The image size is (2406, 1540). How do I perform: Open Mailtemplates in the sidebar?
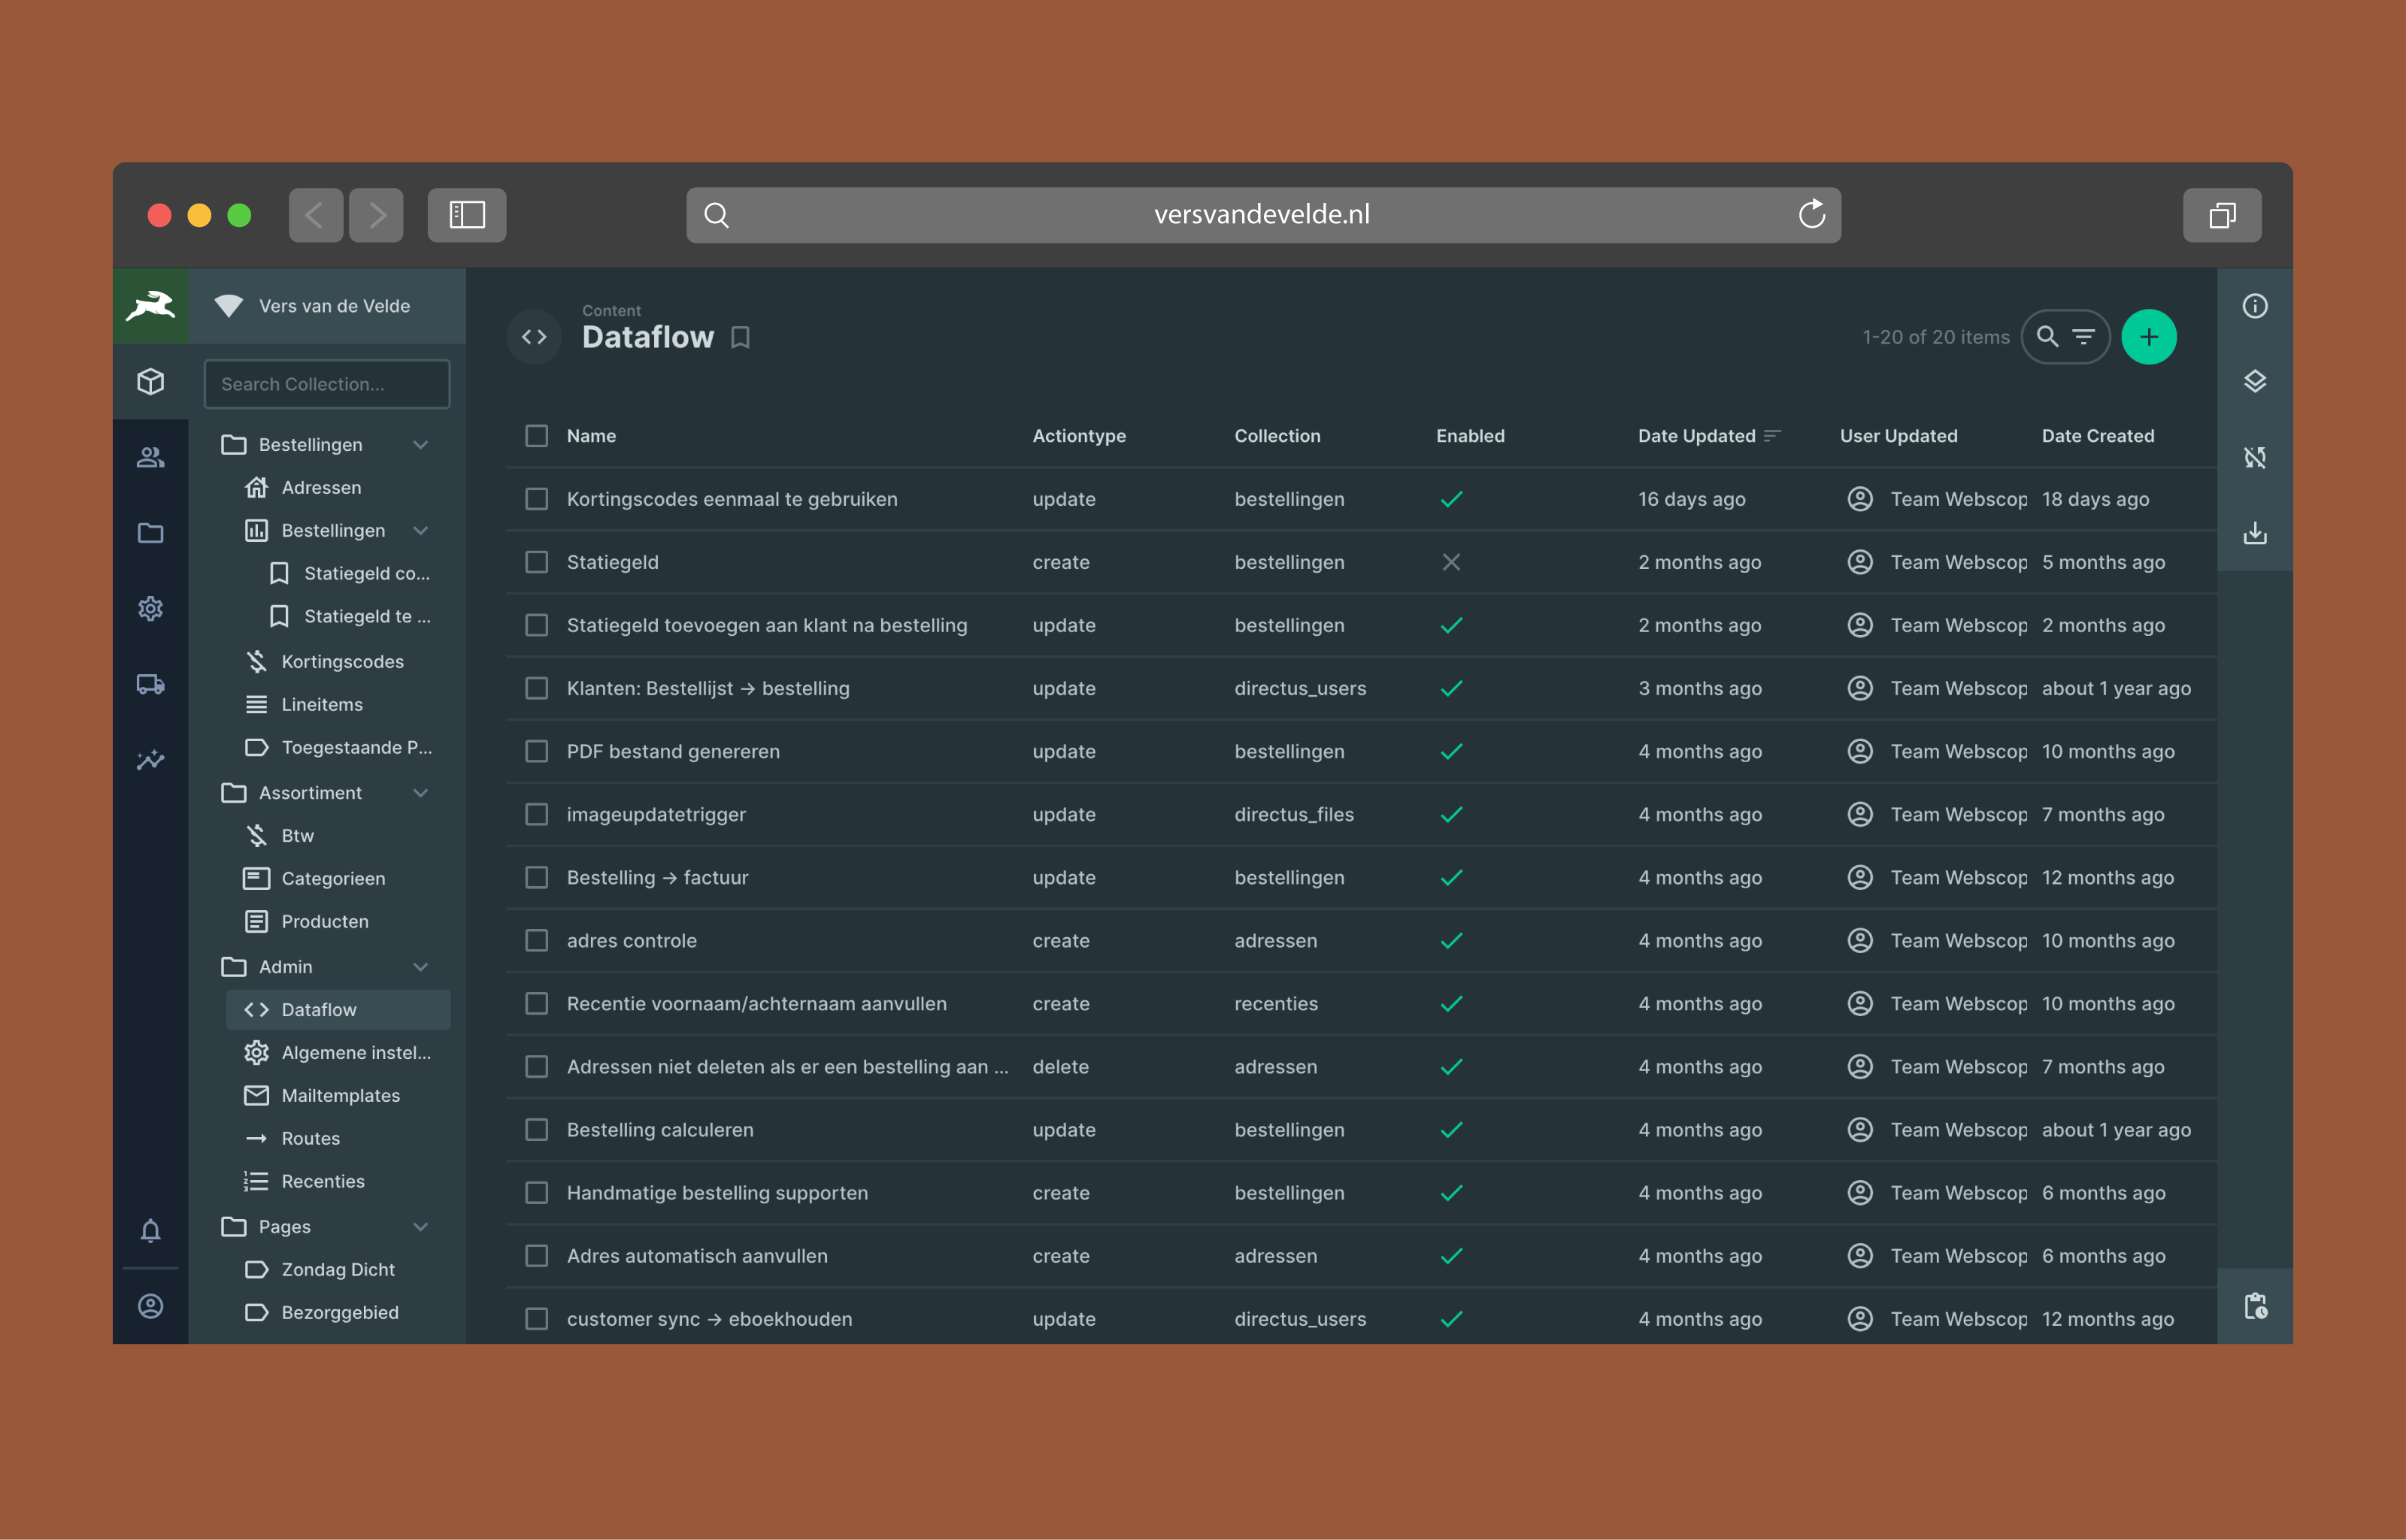[x=340, y=1095]
